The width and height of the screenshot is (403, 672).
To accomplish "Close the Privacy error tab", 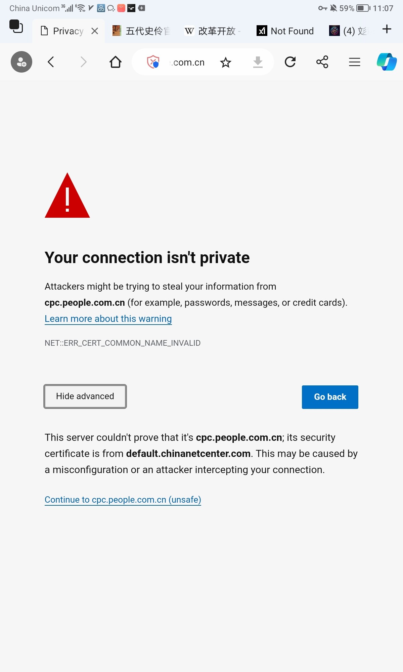I will pyautogui.click(x=95, y=31).
